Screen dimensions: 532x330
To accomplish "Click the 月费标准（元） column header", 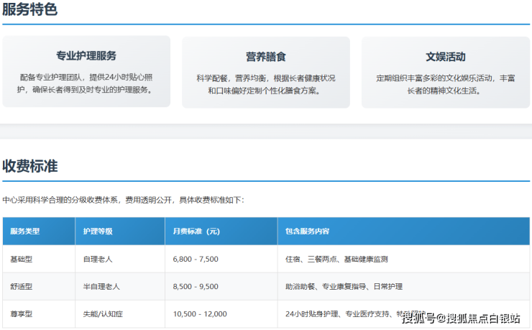I will (x=196, y=232).
